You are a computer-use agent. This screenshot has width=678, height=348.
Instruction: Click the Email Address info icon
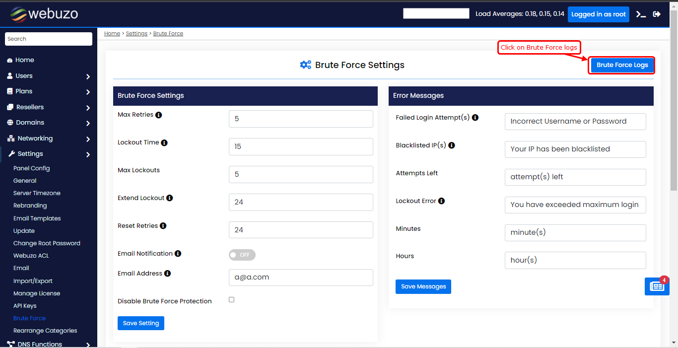[x=167, y=274]
